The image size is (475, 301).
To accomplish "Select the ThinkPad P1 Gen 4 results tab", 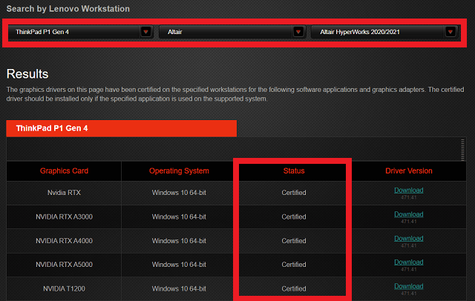I will [122, 128].
